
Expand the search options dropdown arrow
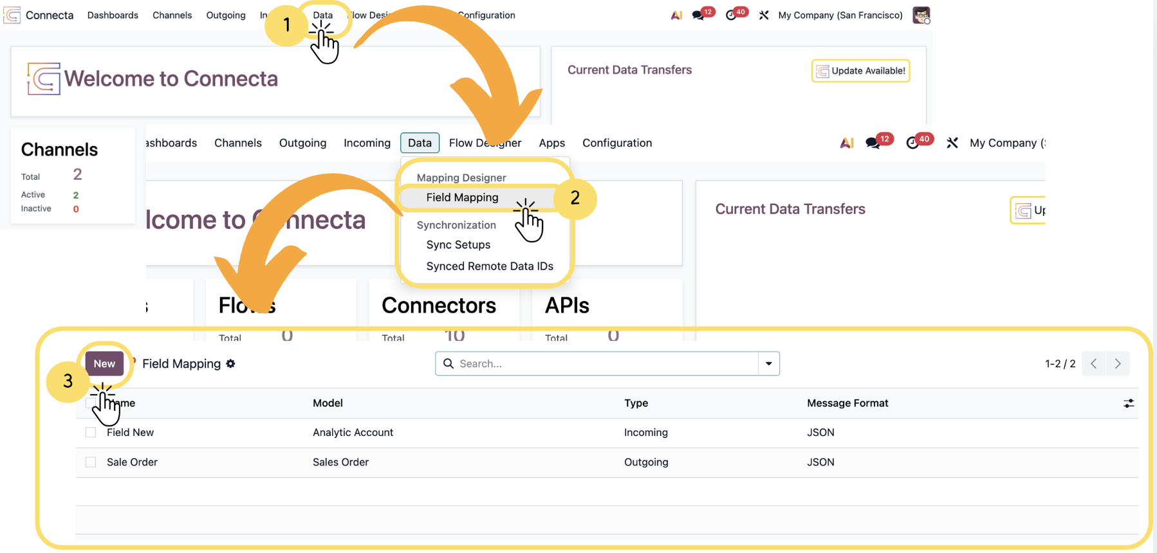point(768,364)
